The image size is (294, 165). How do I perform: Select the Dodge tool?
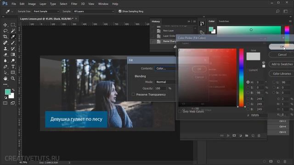13,60
